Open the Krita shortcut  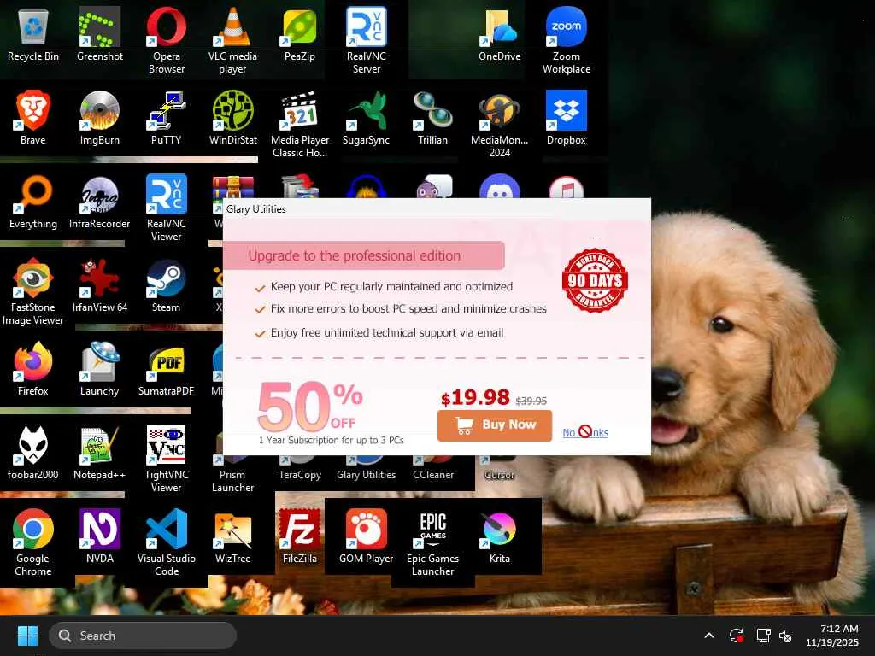(499, 536)
